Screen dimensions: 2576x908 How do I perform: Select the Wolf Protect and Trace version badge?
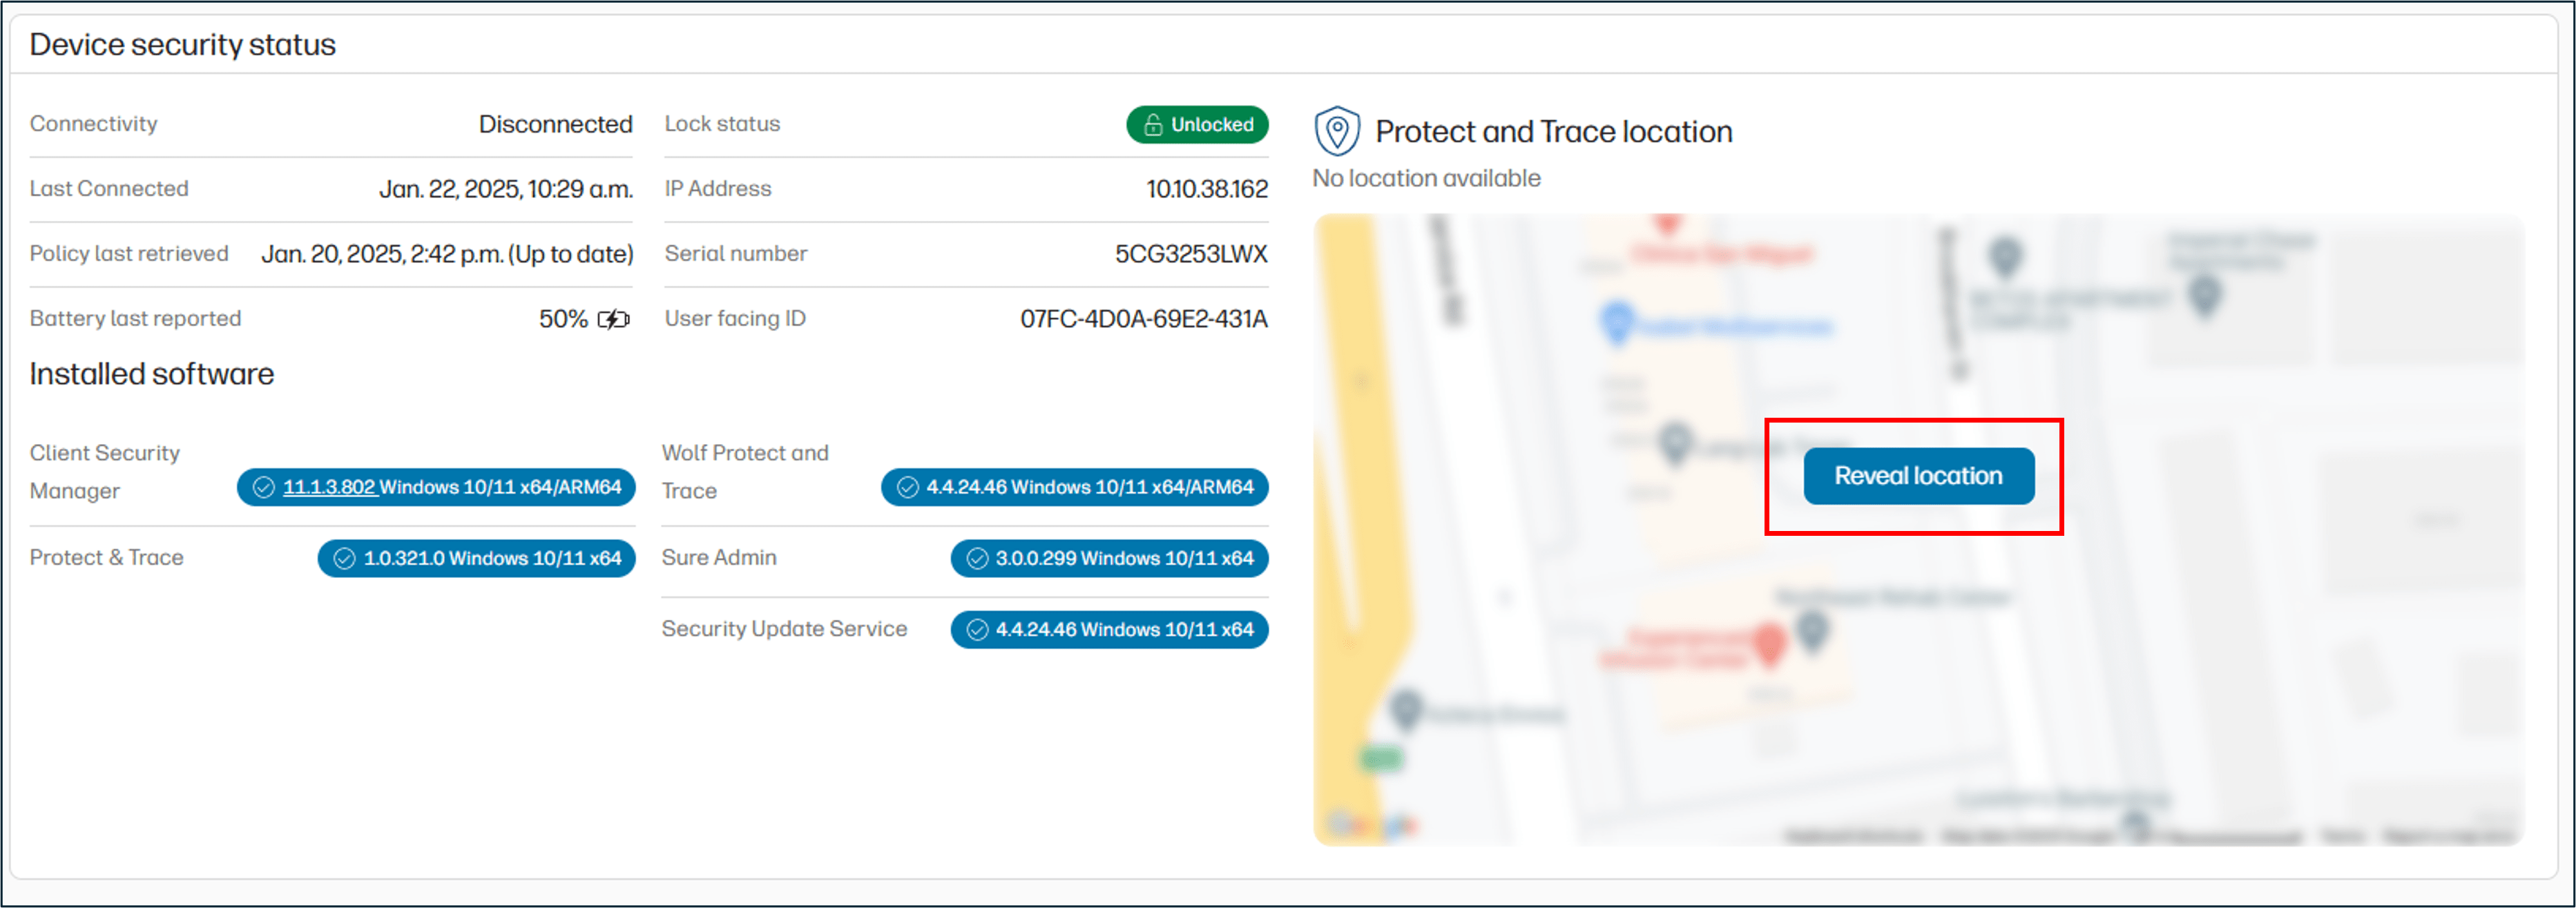click(1074, 488)
